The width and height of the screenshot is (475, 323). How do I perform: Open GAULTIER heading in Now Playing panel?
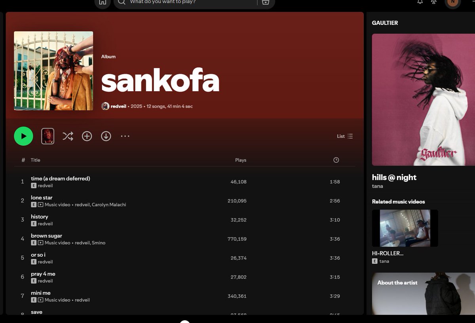pyautogui.click(x=385, y=23)
